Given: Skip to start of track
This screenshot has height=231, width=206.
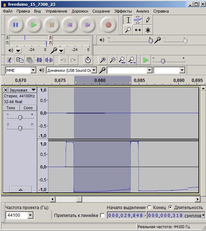Looking at the screenshot, I should 70,25.
